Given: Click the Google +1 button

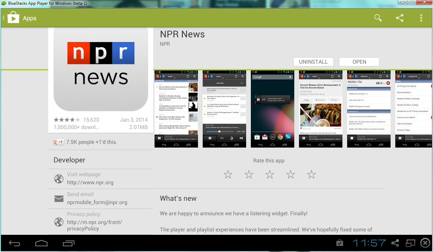Looking at the screenshot, I should [59, 142].
